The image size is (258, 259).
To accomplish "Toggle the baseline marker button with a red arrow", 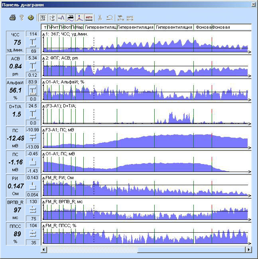I will 80,18.
